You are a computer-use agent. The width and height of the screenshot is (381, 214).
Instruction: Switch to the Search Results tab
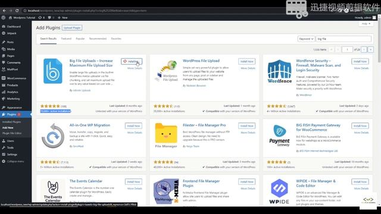[48, 39]
